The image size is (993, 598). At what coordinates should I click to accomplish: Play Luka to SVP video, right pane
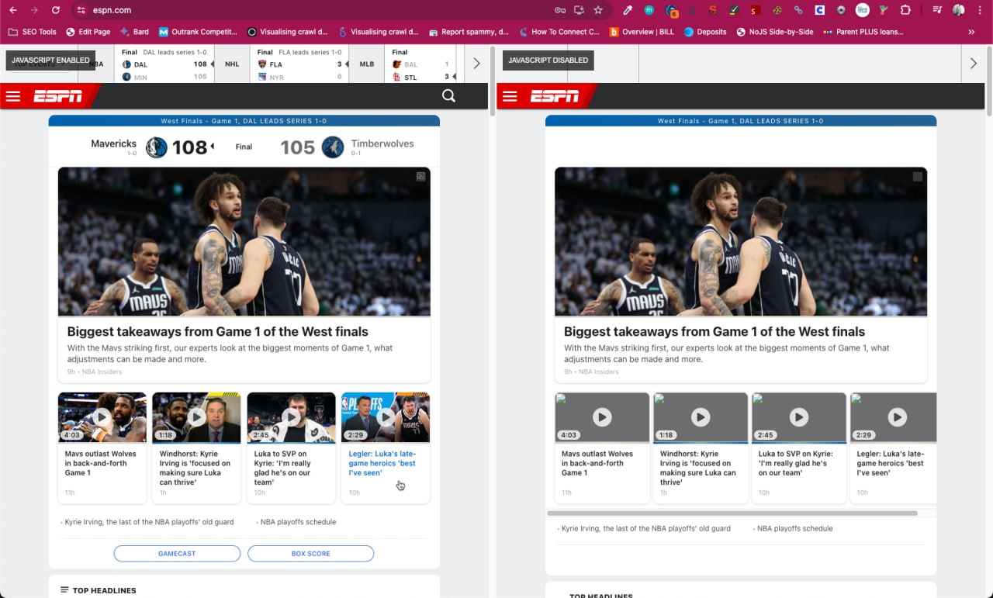[x=799, y=417]
